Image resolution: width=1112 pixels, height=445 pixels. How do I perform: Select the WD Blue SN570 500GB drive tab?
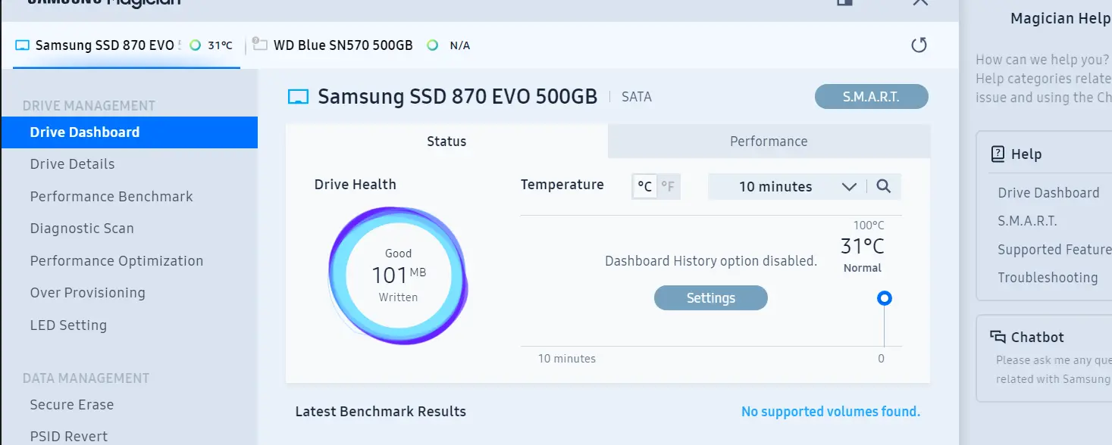click(343, 45)
